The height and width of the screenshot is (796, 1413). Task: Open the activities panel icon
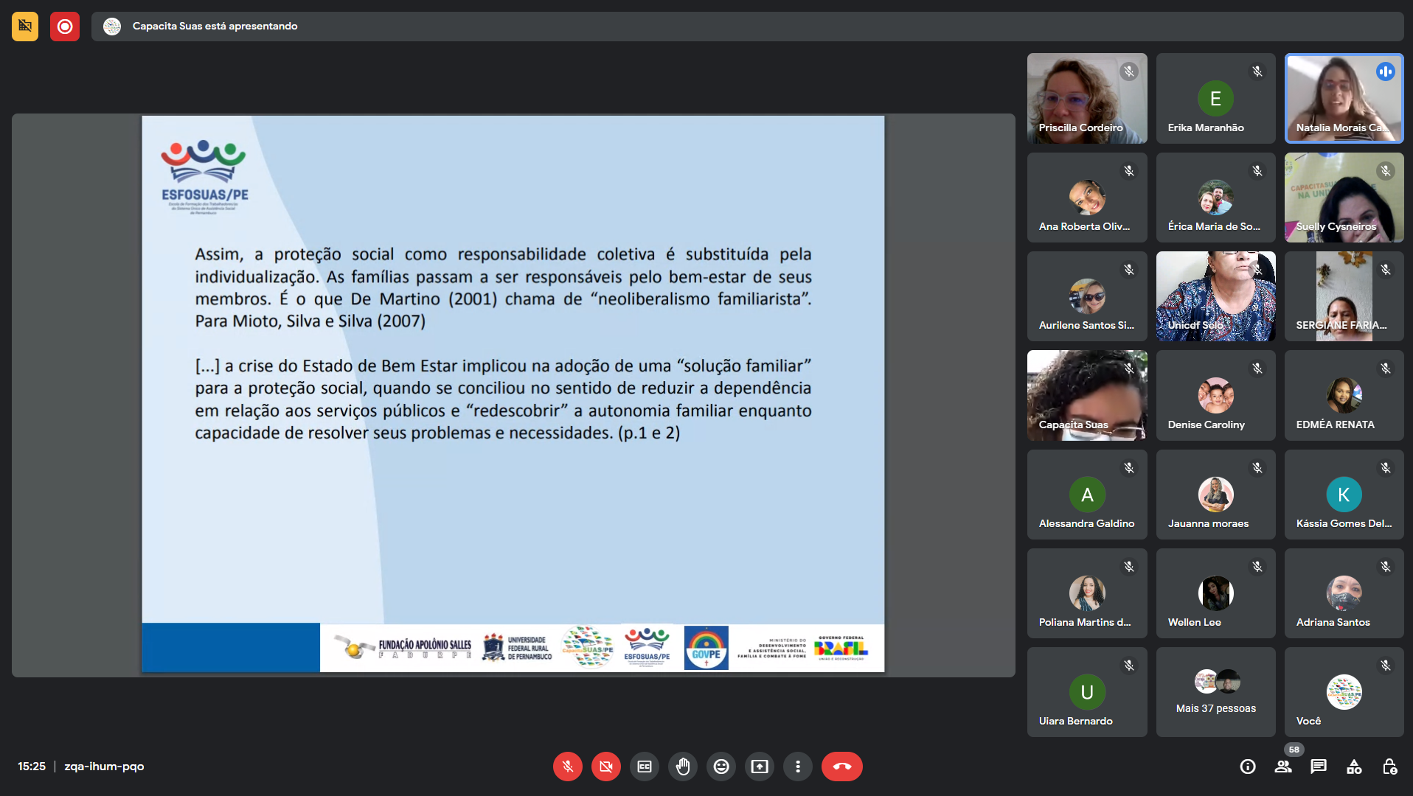click(1354, 767)
